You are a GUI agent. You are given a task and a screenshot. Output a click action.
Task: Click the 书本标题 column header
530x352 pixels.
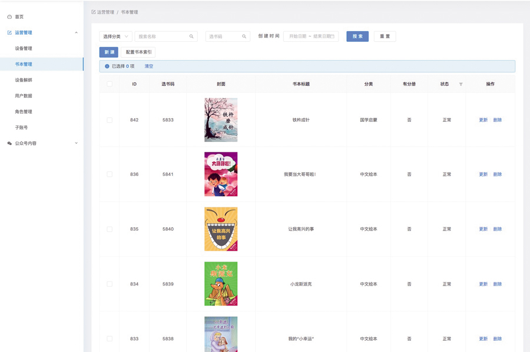click(301, 84)
